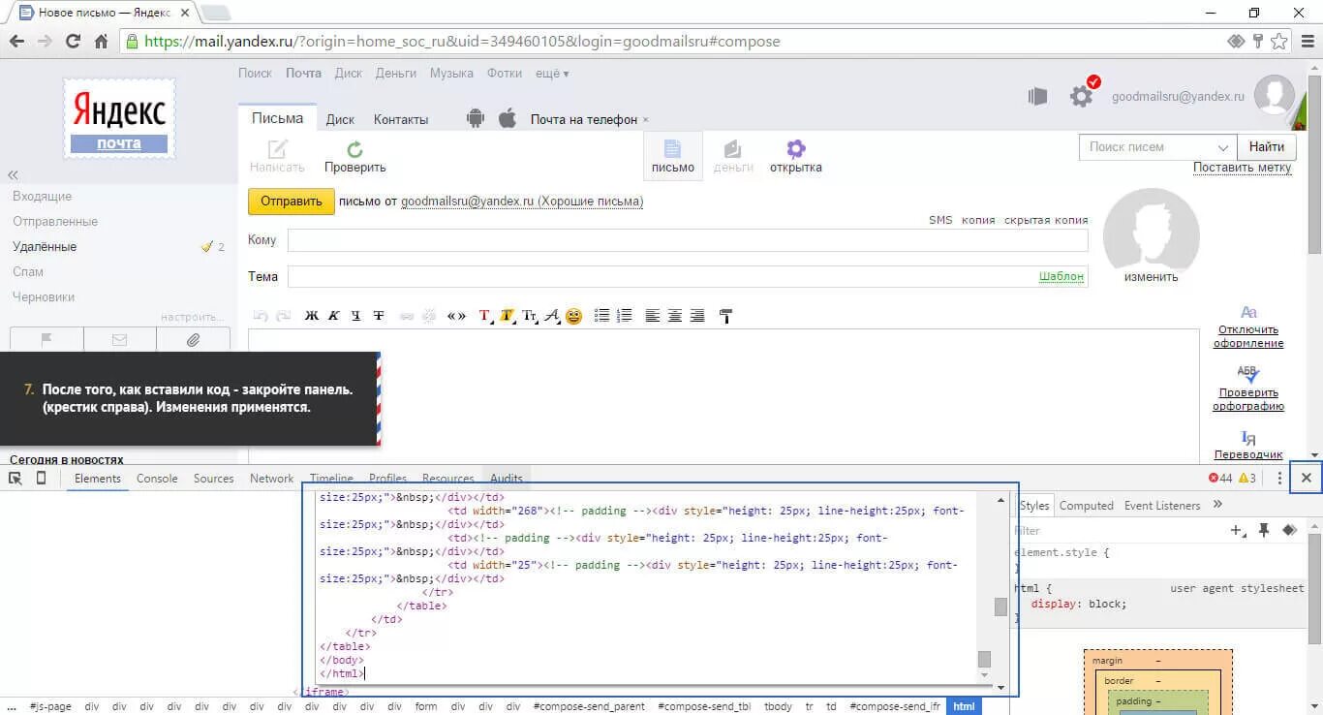The width and height of the screenshot is (1323, 715).
Task: Open themes icon beside settings gear
Action: pos(1038,96)
